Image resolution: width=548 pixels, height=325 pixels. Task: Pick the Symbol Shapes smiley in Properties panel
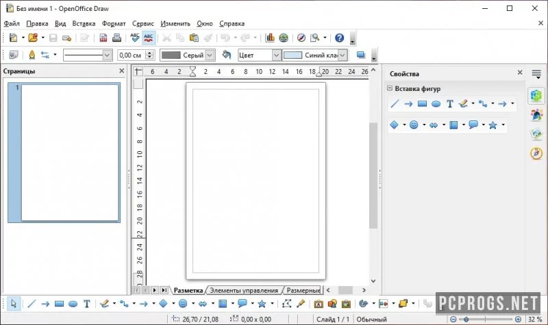coord(414,125)
